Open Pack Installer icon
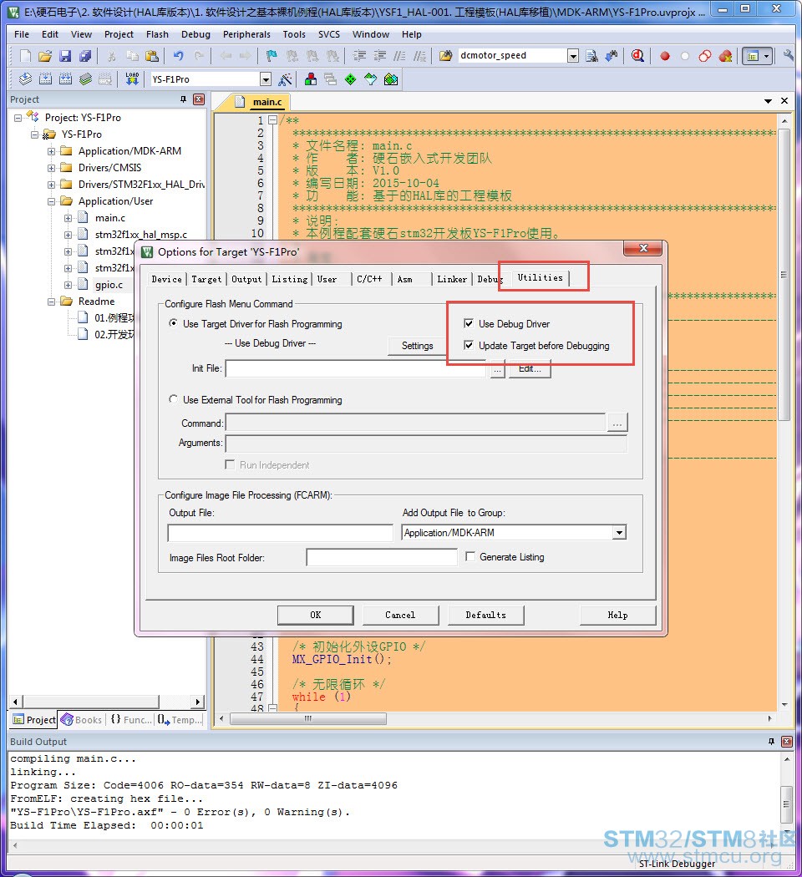Viewport: 802px width, 877px height. coord(391,79)
